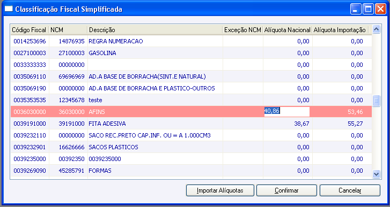Click NCM value 16626666
This screenshot has height=207, width=390.
pyautogui.click(x=72, y=147)
